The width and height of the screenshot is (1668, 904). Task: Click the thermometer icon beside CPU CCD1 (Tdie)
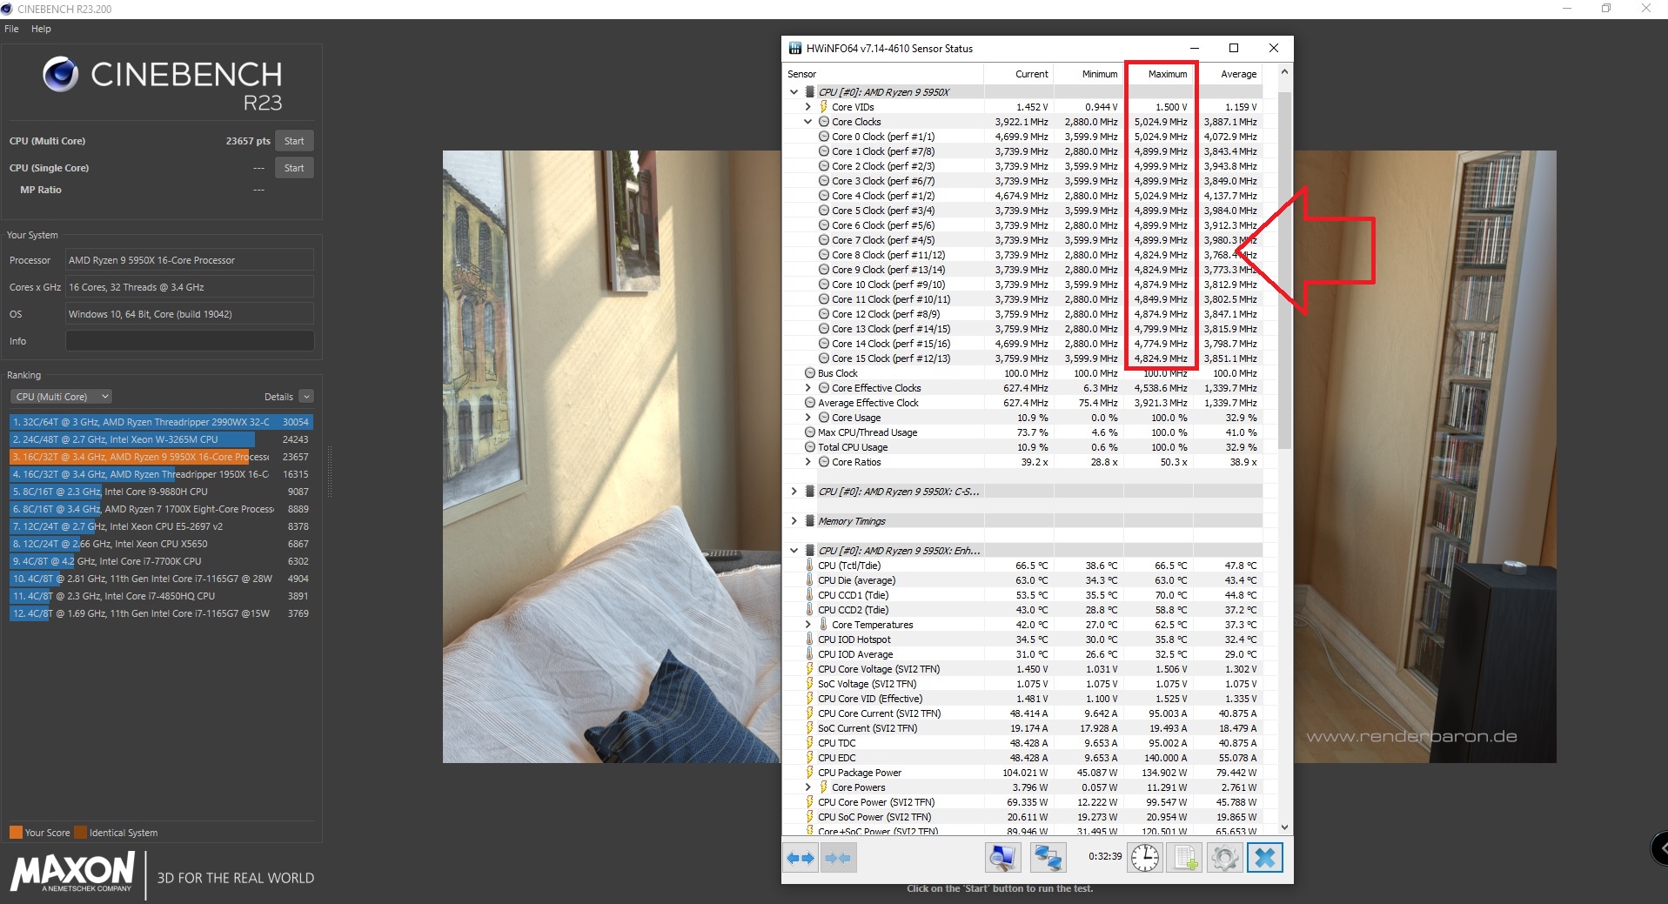pos(809,595)
